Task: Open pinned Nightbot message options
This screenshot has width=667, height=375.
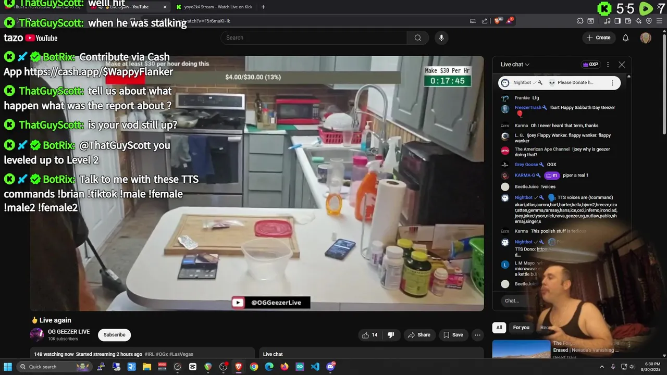Action: coord(612,83)
